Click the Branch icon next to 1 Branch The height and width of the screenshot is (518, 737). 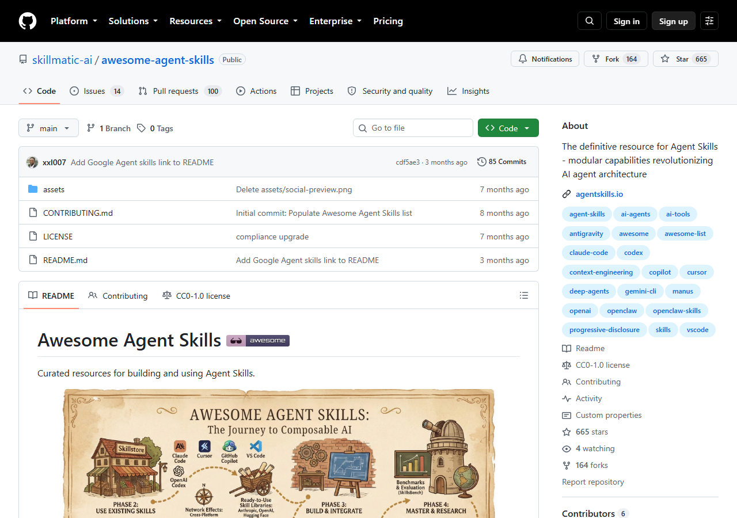tap(91, 128)
